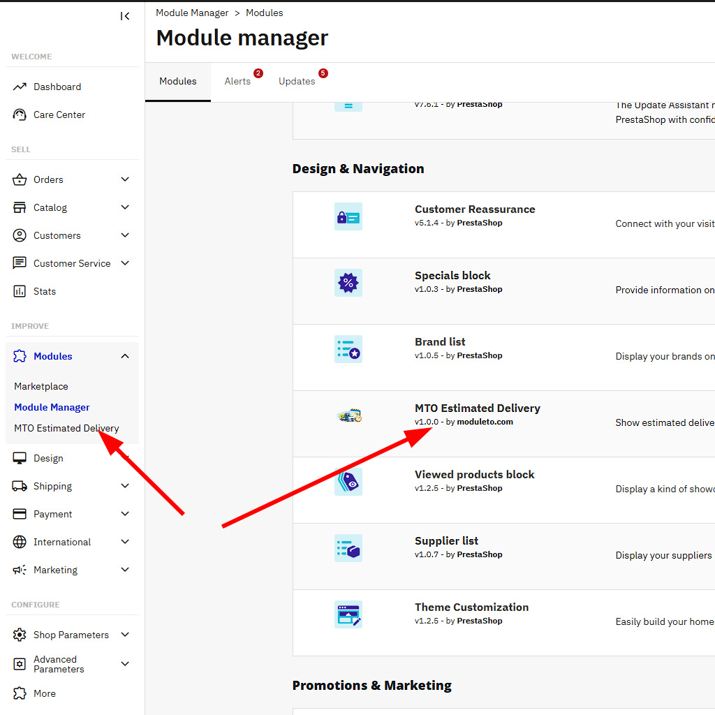Collapse the sidebar with the arrow icon

click(125, 16)
